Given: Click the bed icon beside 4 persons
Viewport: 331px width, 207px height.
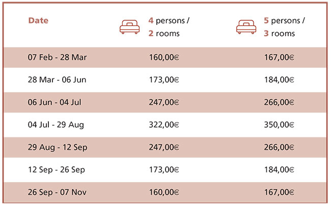Looking at the screenshot, I should [x=130, y=27].
